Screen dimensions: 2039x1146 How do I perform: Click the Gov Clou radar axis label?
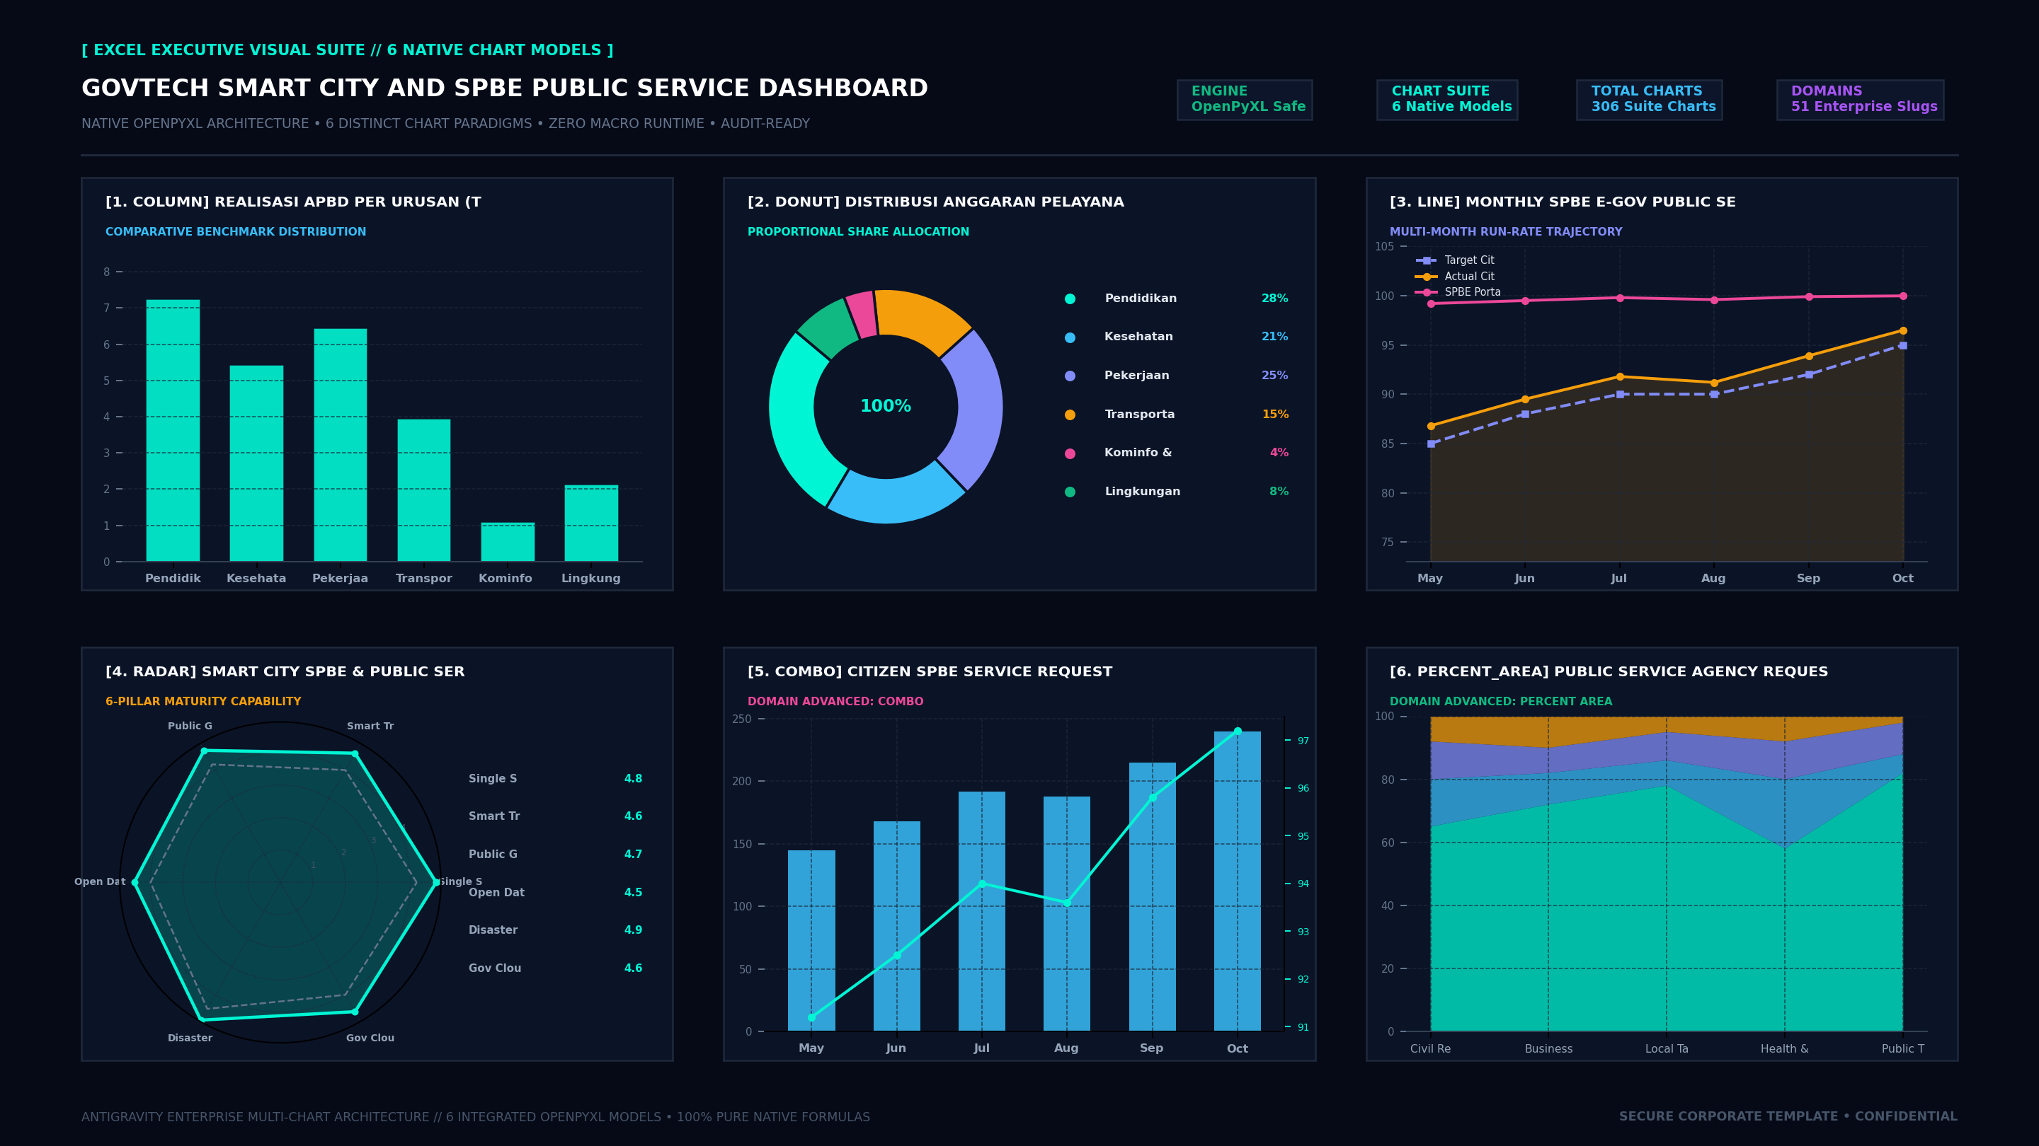(370, 1038)
